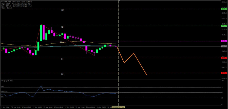The height and width of the screenshot is (109, 228).
Task: Click the 17 Apr 20:00 time axis label
Action: (x=69, y=107)
